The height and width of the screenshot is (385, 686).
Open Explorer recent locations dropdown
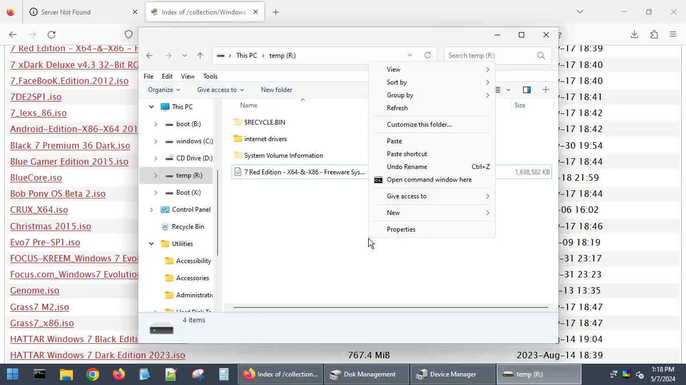184,56
